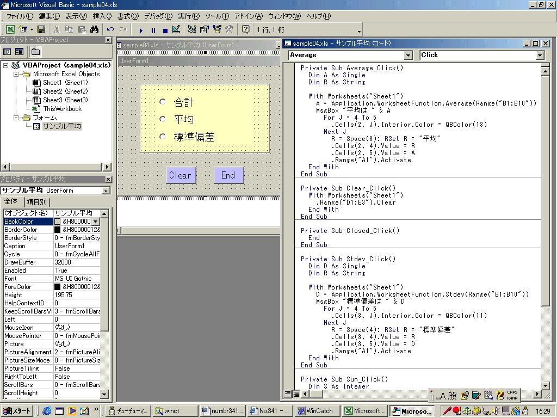The height and width of the screenshot is (418, 557).
Task: Open the Click procedure dropdown
Action: tap(540, 55)
